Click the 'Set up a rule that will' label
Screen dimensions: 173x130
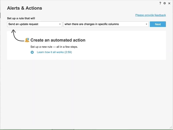[x=21, y=18]
